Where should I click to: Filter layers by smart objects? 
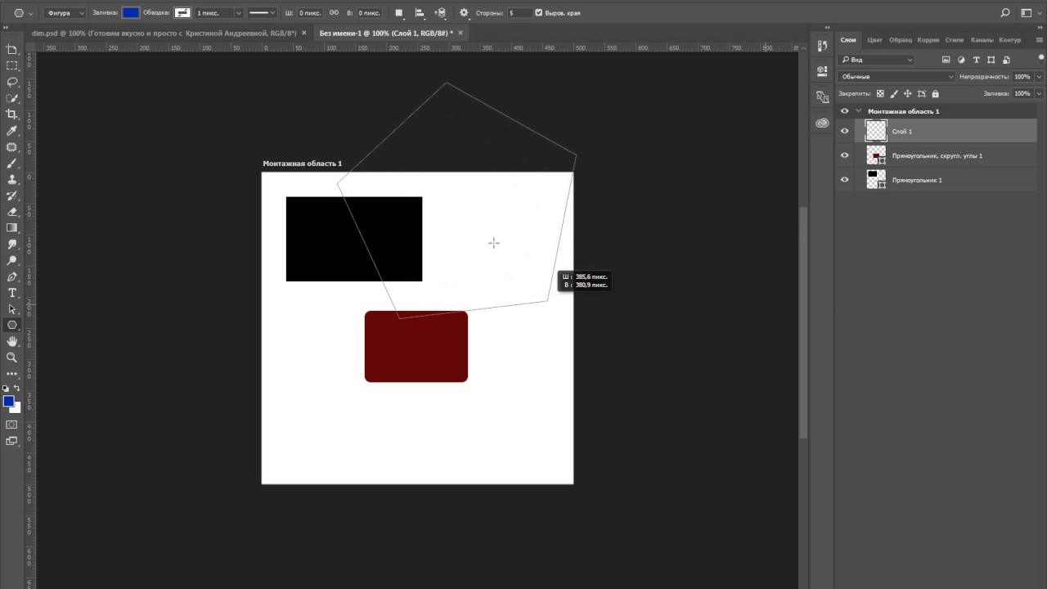[x=1006, y=60]
